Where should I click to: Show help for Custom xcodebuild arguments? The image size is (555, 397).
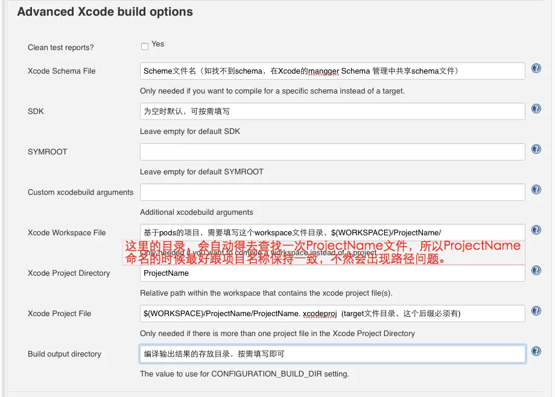click(x=536, y=189)
